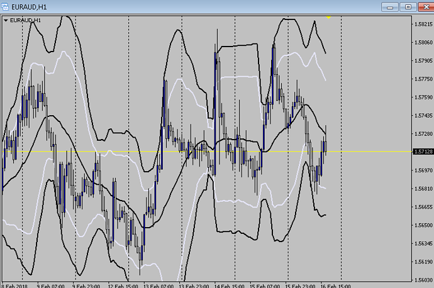The height and width of the screenshot is (288, 434).
Task: Click the 1.56500 price scale label
Action: (x=423, y=225)
